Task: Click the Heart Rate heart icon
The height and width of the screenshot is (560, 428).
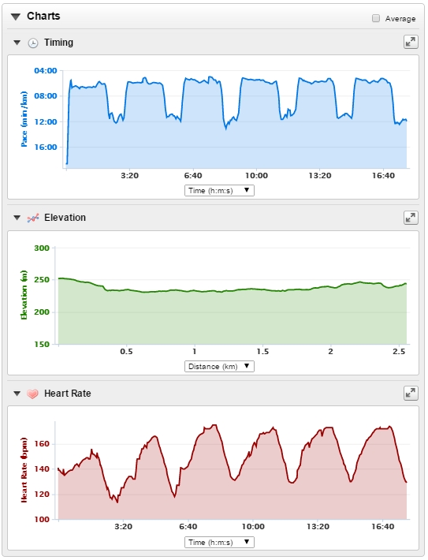Action: (32, 394)
